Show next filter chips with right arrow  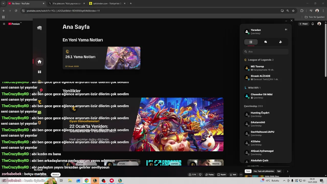(287, 171)
